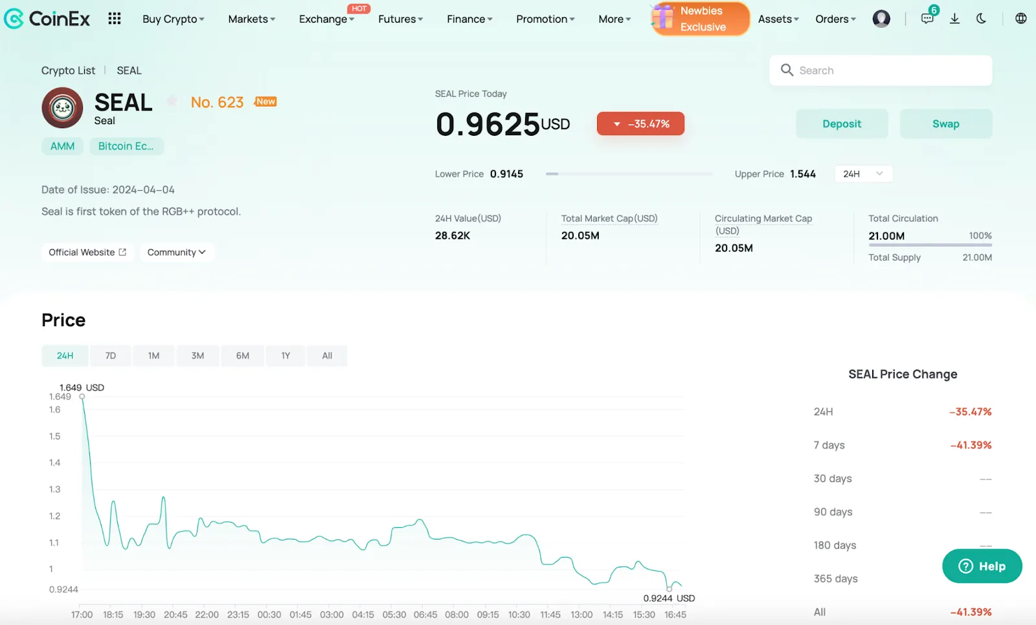Click the 0.9625 USD price value
The width and height of the screenshot is (1036, 625).
tap(502, 124)
